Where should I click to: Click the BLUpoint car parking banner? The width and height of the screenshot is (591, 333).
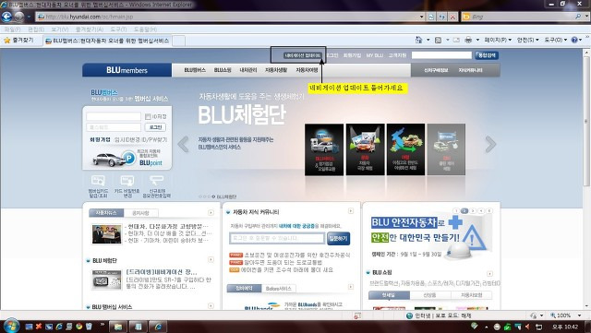pyautogui.click(x=127, y=158)
